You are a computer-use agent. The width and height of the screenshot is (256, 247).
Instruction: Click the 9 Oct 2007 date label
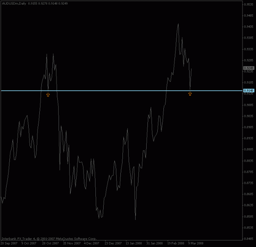point(29,243)
